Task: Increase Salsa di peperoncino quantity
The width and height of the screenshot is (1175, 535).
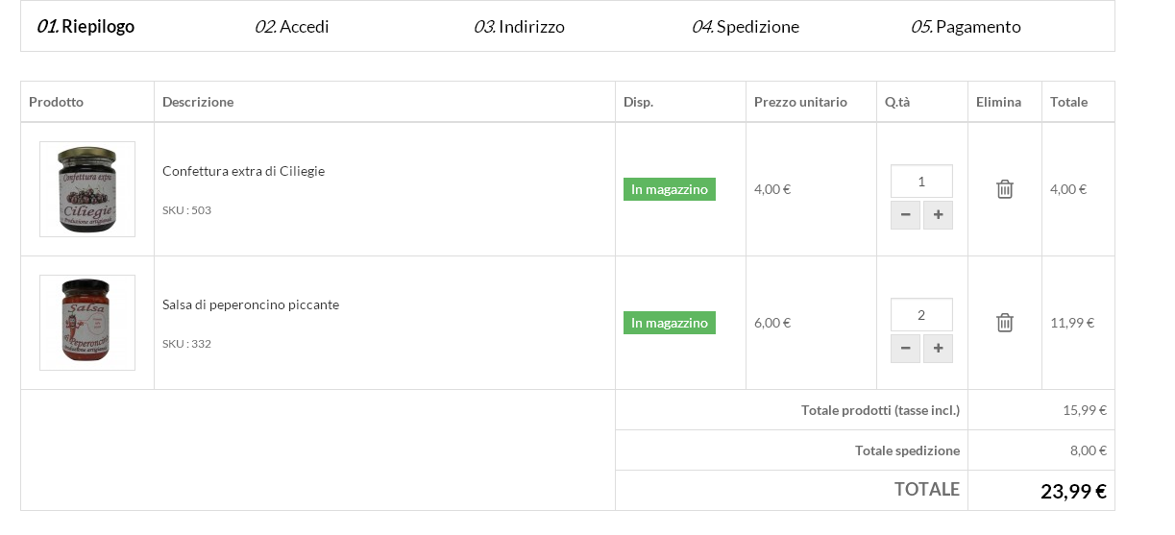Action: (938, 349)
